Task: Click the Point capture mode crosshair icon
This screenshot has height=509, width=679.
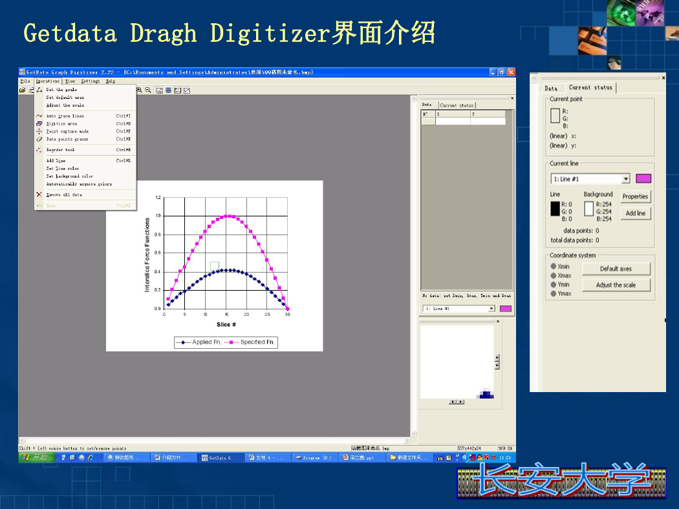Action: [39, 132]
